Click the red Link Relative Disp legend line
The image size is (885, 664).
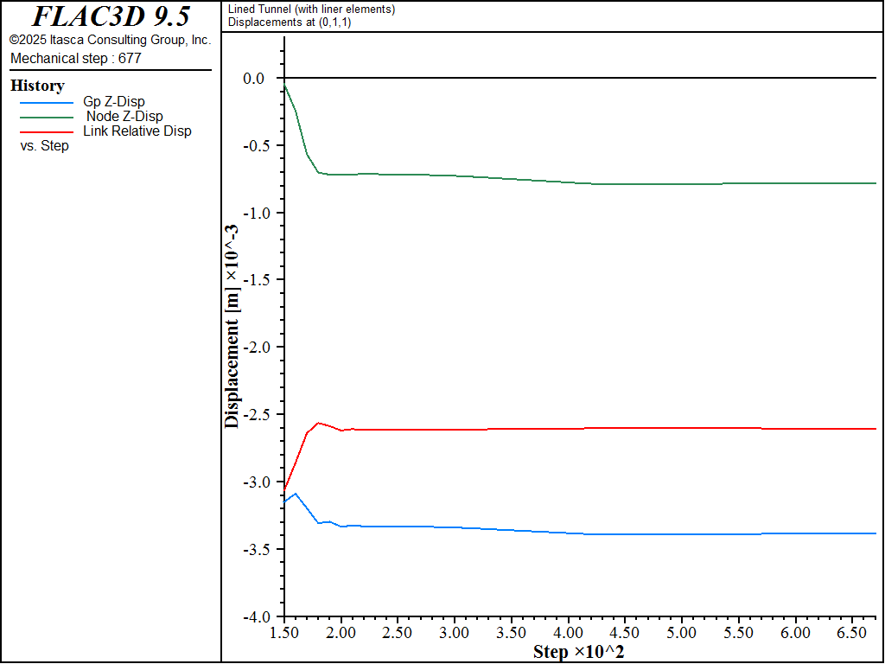[x=47, y=132]
